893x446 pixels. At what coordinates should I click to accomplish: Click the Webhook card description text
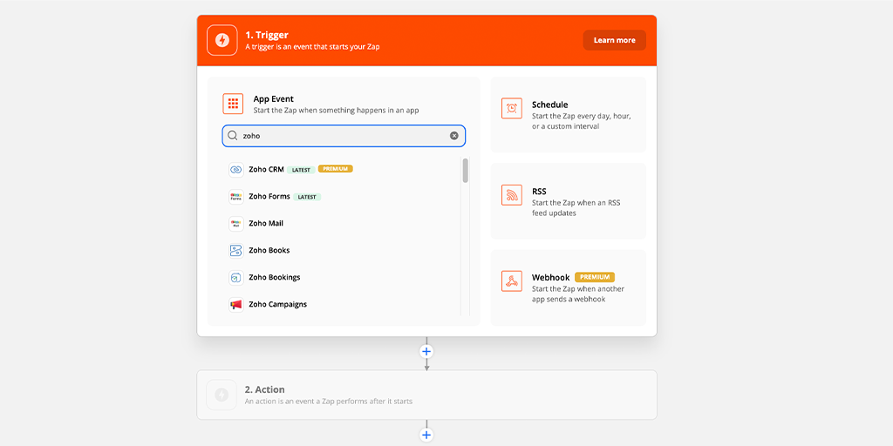coord(578,294)
